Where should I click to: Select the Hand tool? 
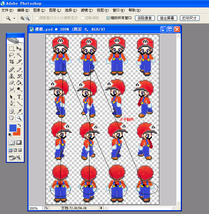pos(11,118)
